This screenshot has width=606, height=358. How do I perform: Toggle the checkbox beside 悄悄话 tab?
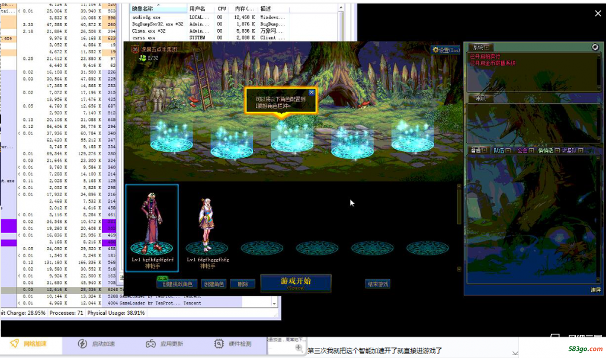(557, 151)
